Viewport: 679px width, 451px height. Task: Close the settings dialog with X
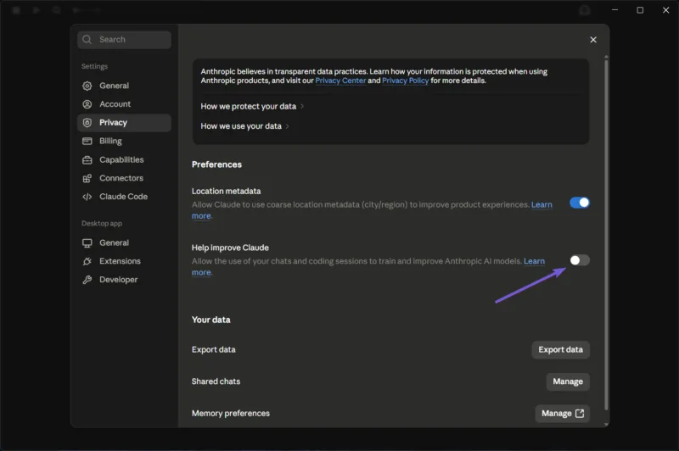coord(593,40)
